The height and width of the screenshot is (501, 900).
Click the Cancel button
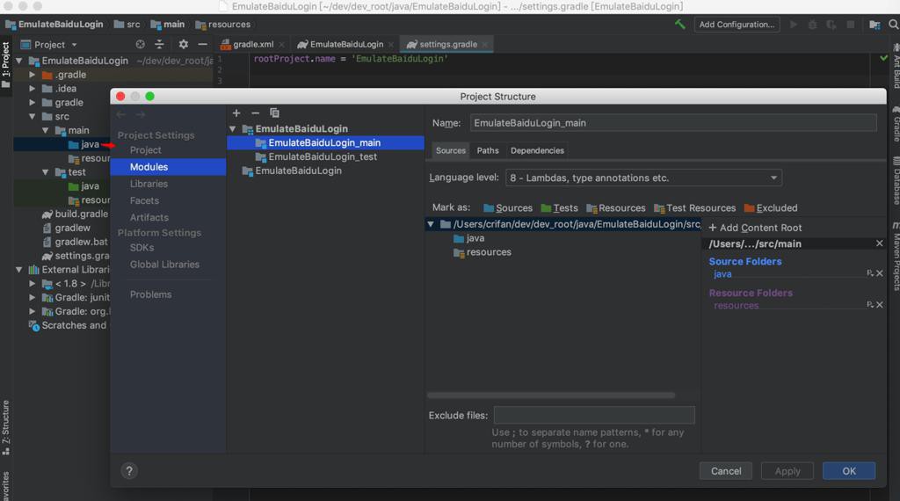click(726, 471)
